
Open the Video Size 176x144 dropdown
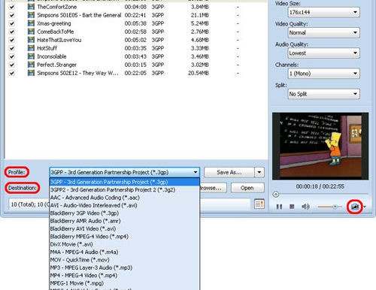324,12
